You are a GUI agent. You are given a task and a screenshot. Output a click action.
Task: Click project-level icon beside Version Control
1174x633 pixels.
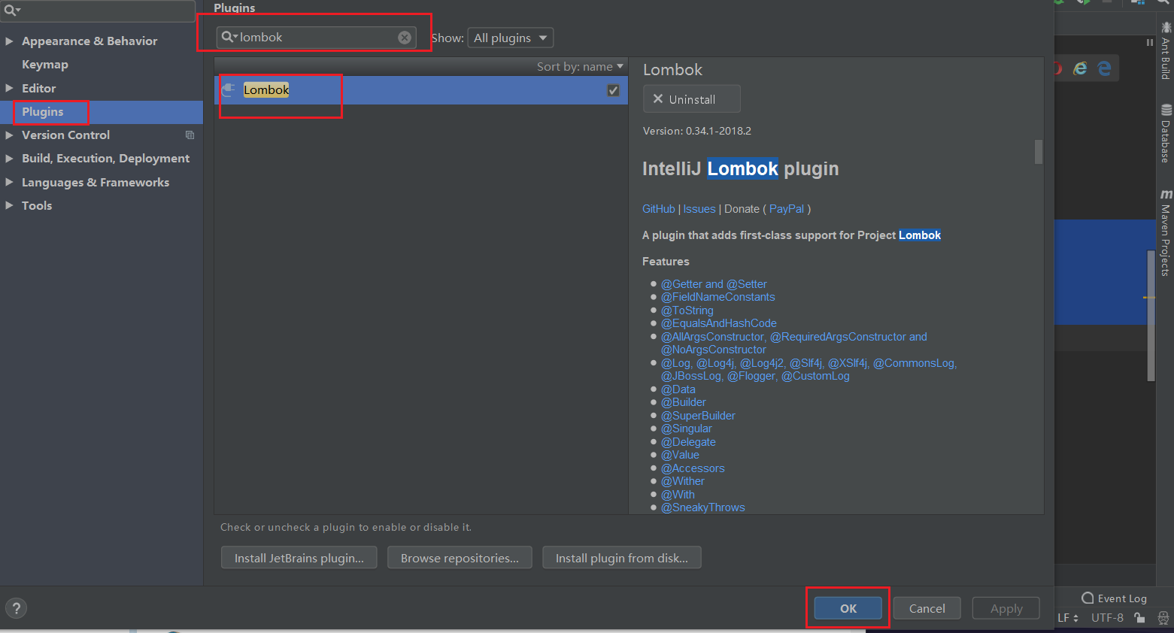click(190, 135)
